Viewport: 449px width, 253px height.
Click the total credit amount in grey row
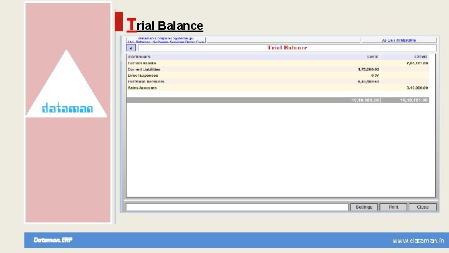click(x=414, y=100)
